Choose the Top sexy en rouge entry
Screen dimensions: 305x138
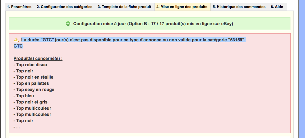[x=34, y=90]
